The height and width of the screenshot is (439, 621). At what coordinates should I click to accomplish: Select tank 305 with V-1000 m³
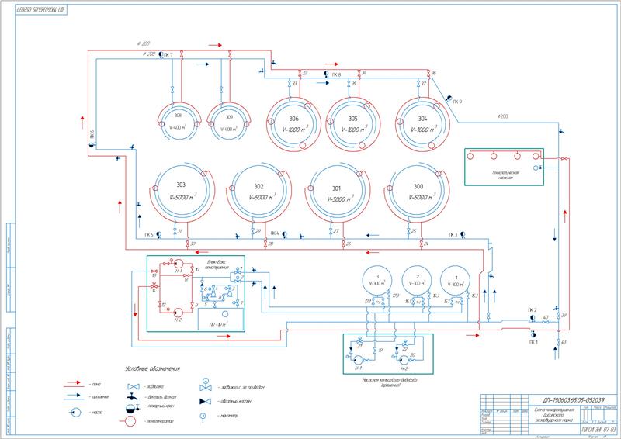(353, 124)
